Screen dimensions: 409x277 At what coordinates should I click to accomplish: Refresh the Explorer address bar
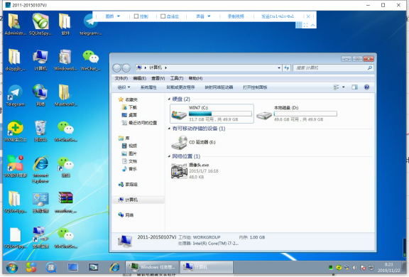click(287, 67)
